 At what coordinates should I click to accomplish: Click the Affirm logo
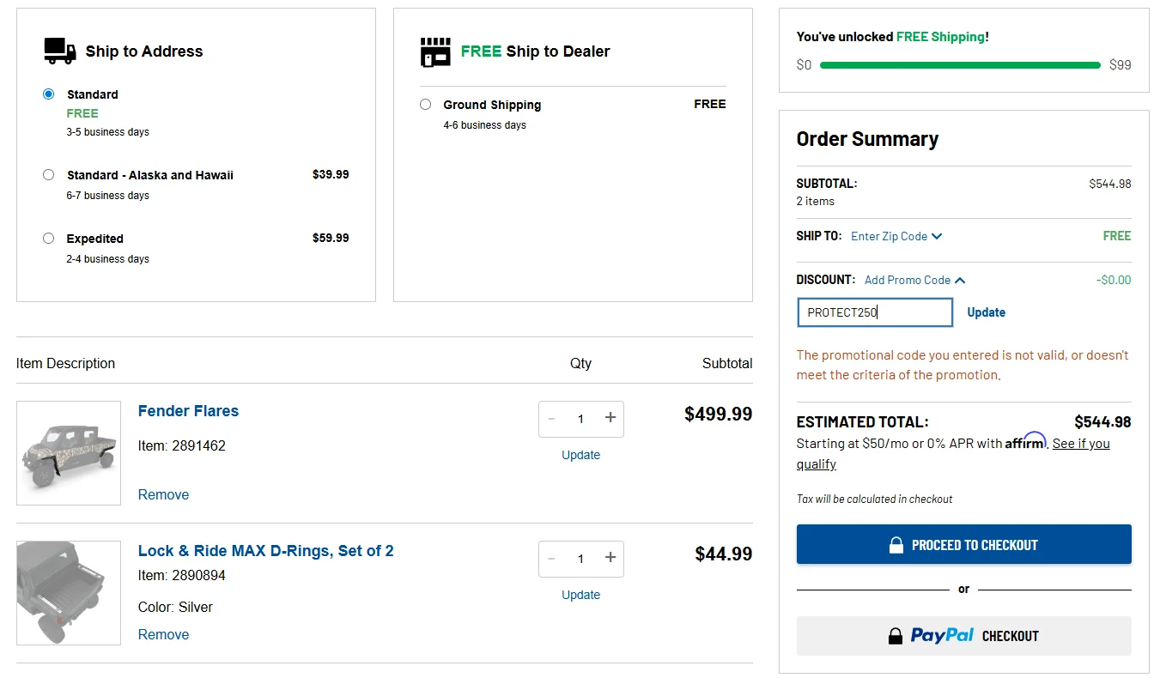pyautogui.click(x=1025, y=443)
